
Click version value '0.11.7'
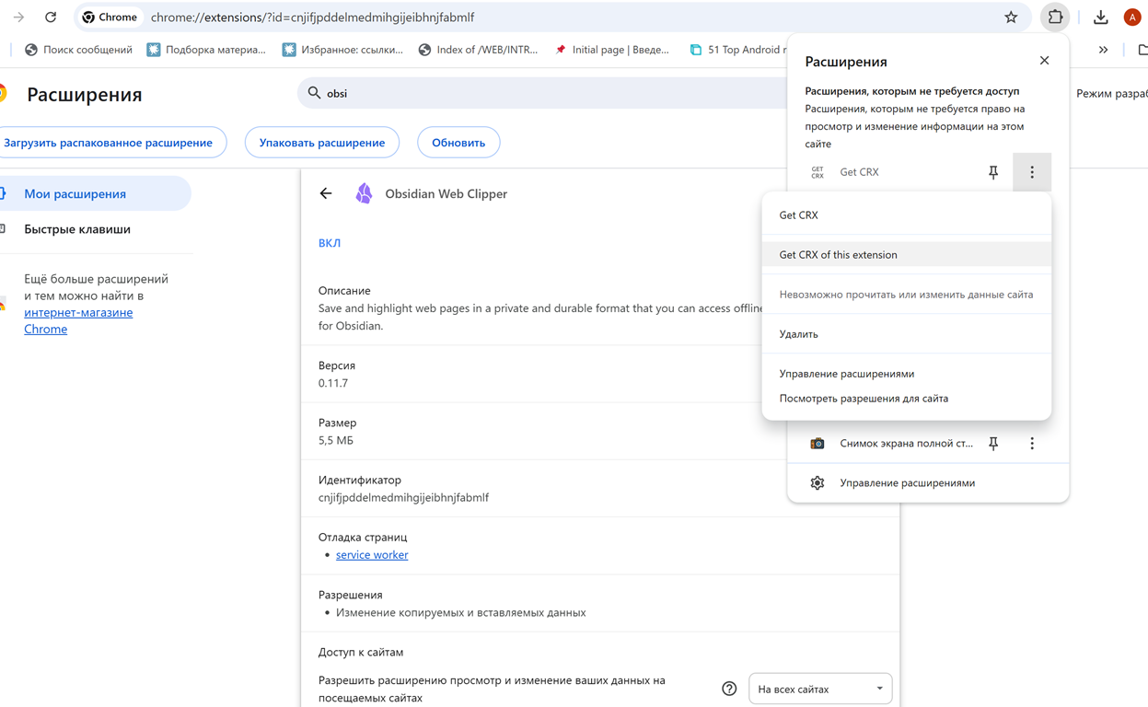[x=333, y=383]
